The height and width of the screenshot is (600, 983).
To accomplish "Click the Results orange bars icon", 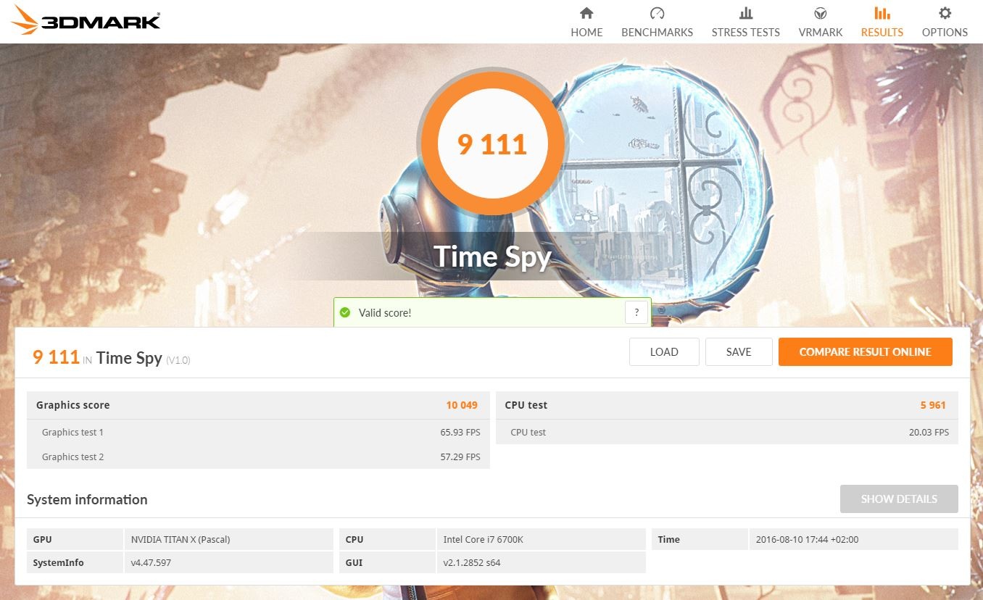I will click(x=882, y=13).
